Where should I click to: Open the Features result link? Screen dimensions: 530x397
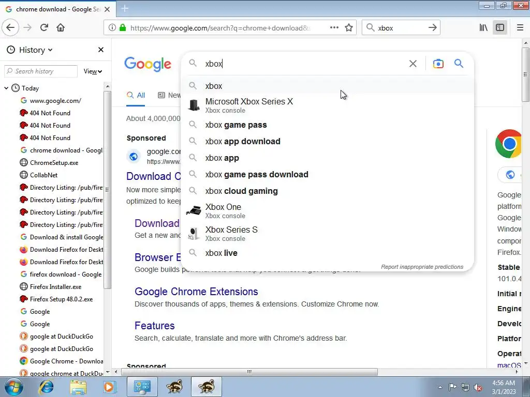[x=154, y=326]
